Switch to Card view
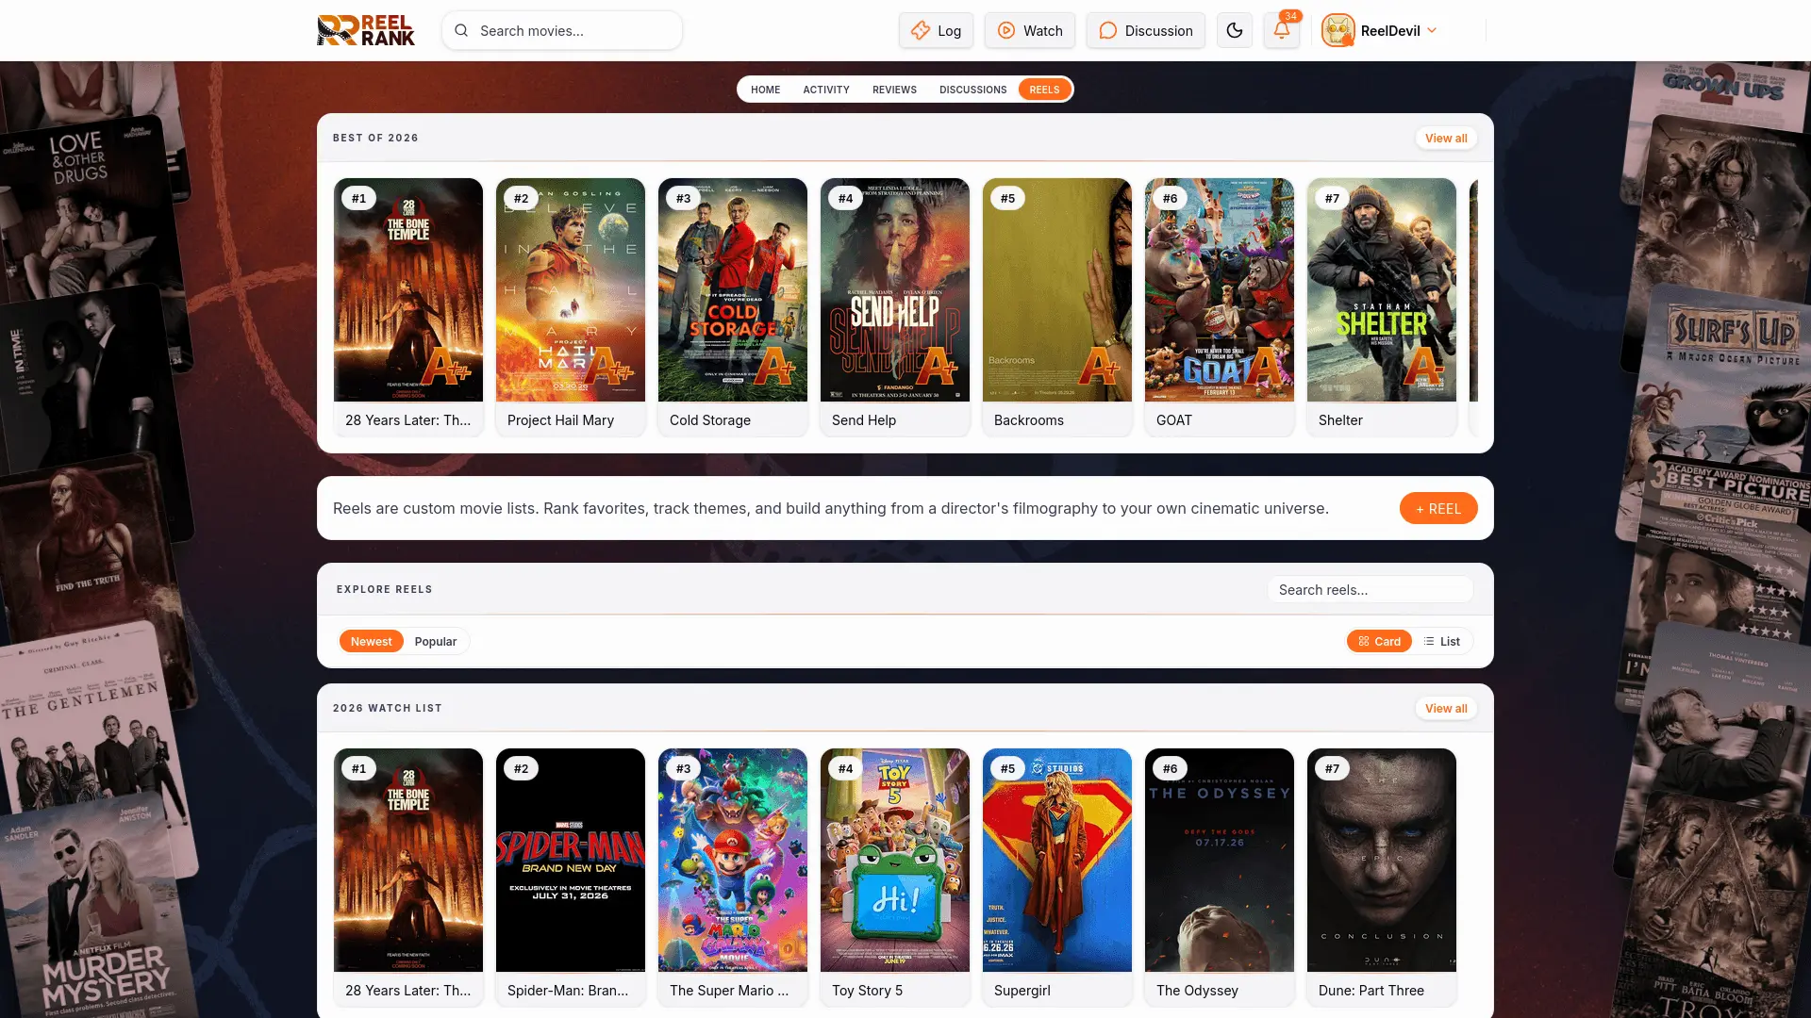This screenshot has width=1811, height=1018. pos(1379,641)
